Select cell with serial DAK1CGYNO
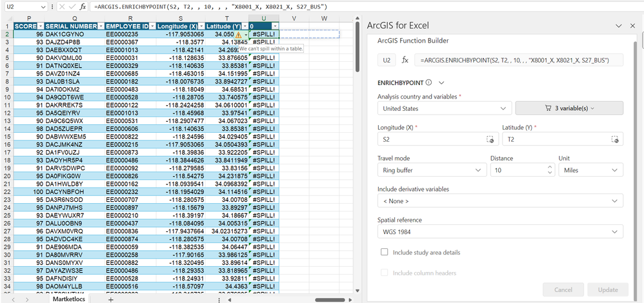This screenshot has height=303, width=644. point(74,34)
